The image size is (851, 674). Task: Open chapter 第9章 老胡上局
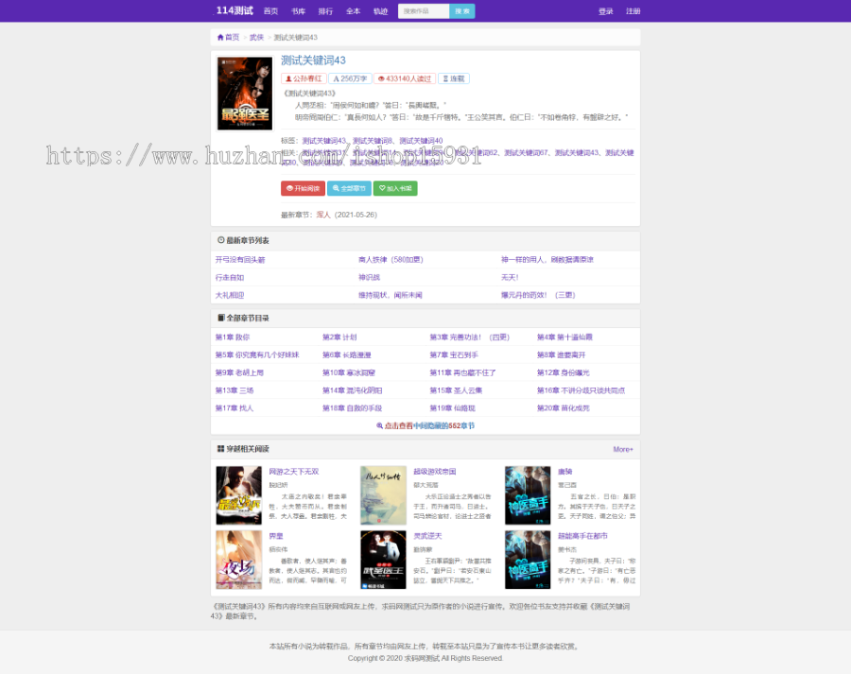click(x=239, y=372)
